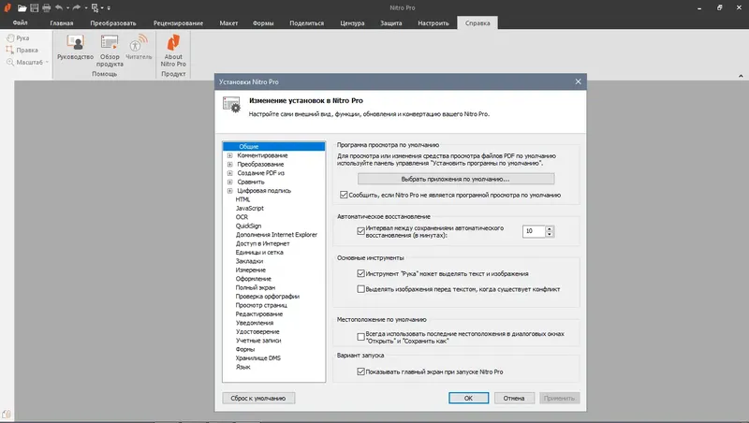Click Сброс к умолчанию button
Screen dimensions: 749x423
point(258,398)
